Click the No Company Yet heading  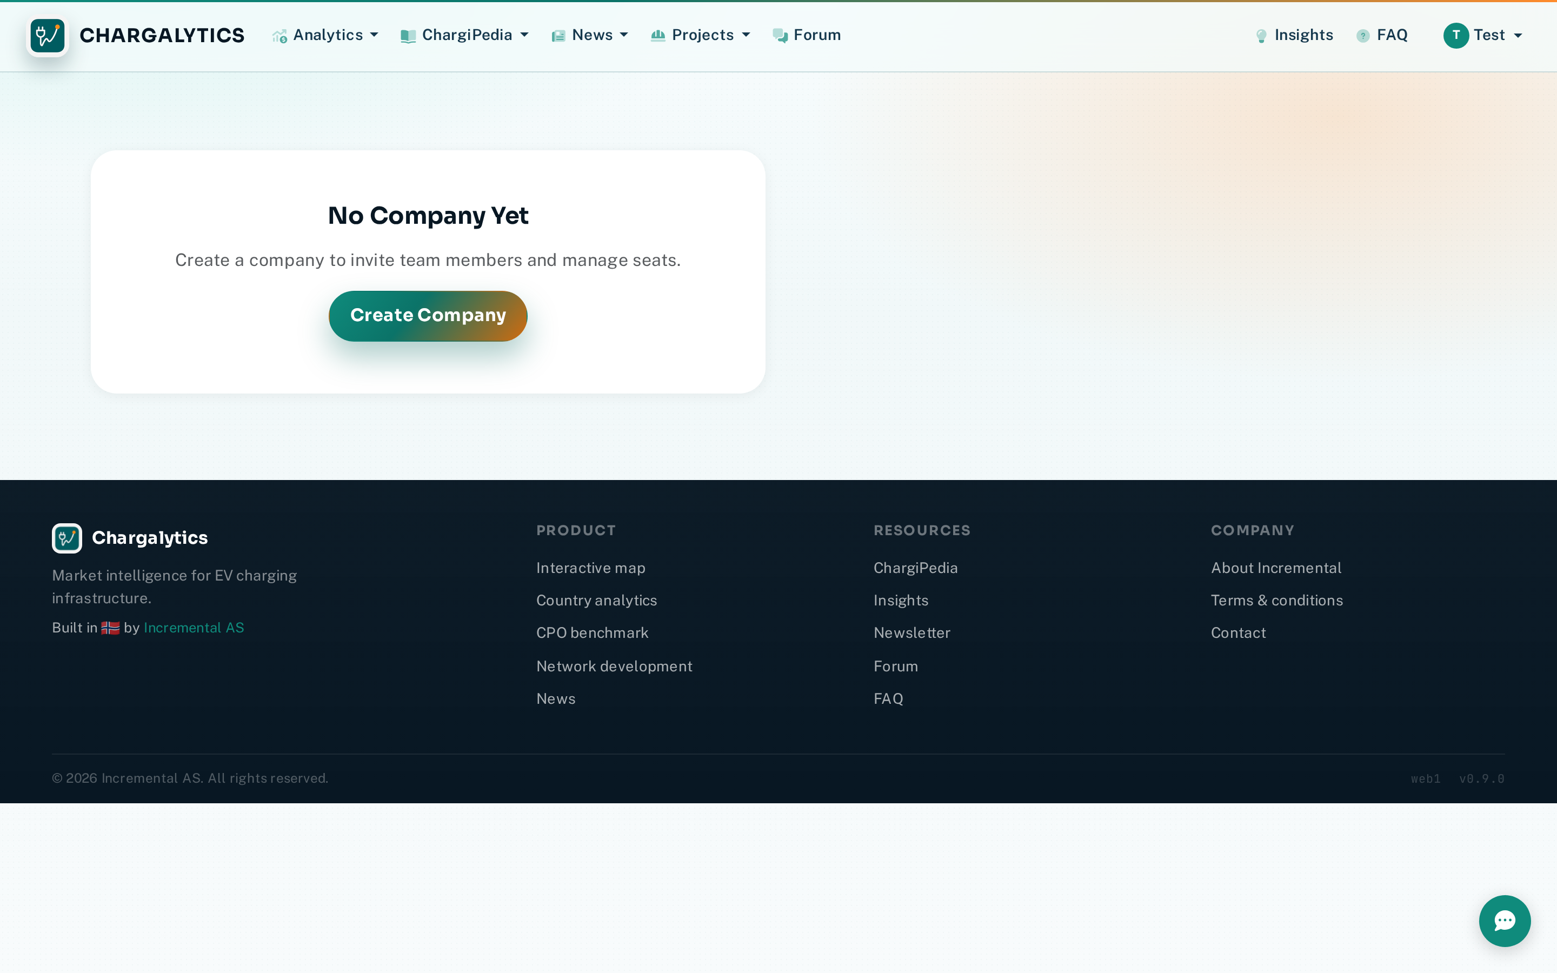pos(428,216)
